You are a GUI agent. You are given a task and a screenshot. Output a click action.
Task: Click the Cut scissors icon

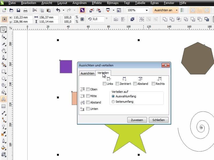tap(35, 10)
